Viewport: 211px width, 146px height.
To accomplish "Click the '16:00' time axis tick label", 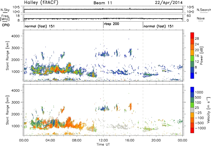I will tap(130, 140).
